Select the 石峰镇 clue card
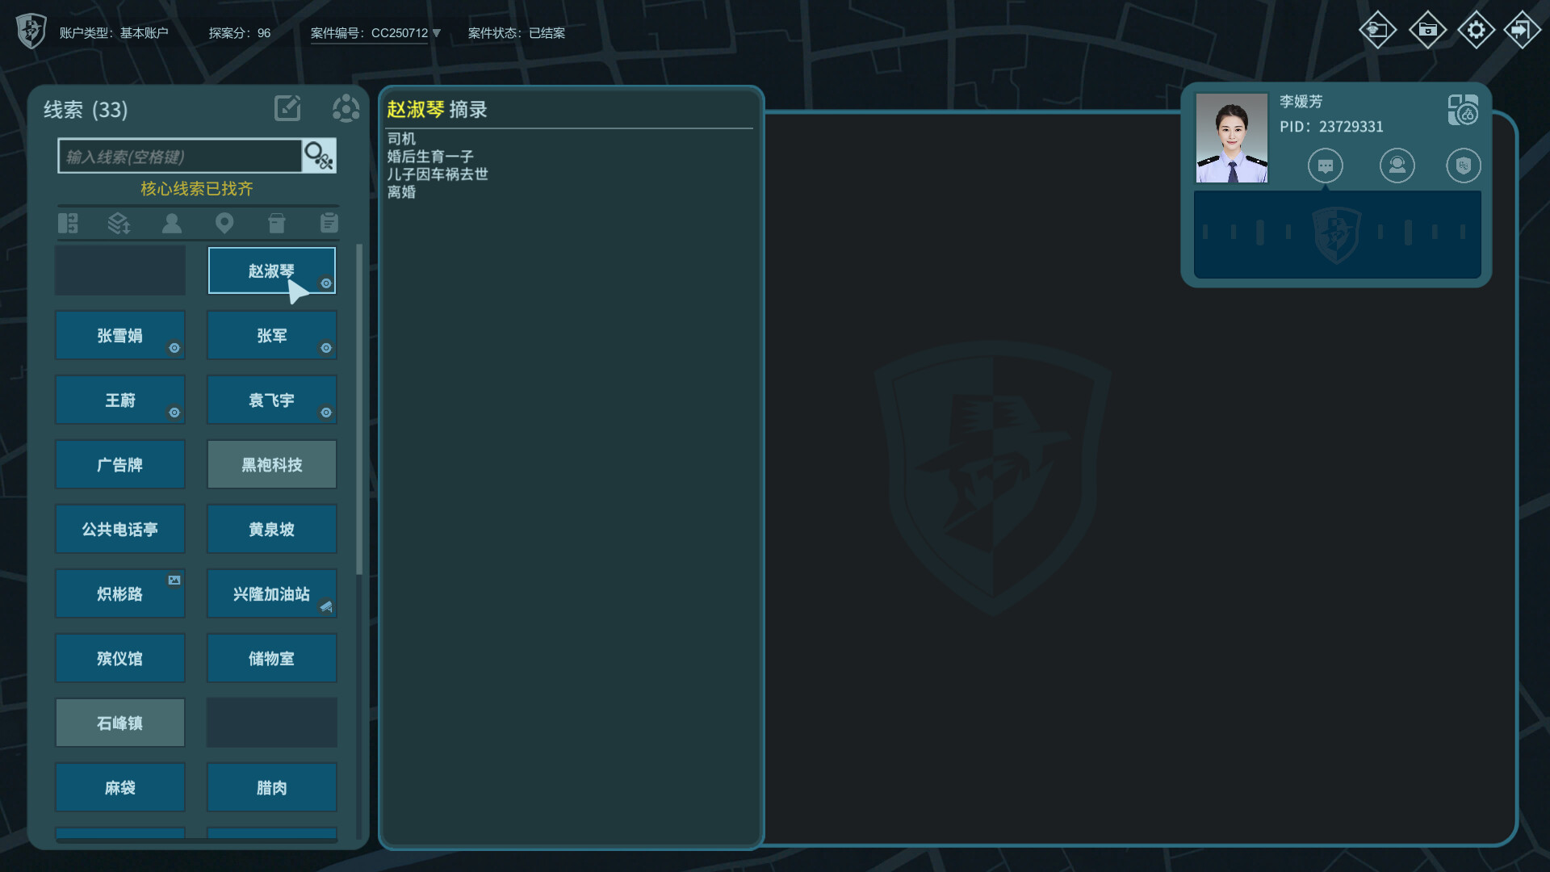This screenshot has height=872, width=1550. [120, 723]
